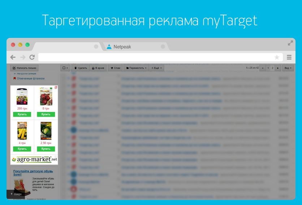The width and height of the screenshot is (302, 205).
Task: Click the Заказывайте обувь для детей Sorel text
Action: click(43, 184)
